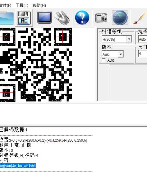Open the 帮助(H) menu
The height and width of the screenshot is (183, 147).
(x=39, y=5)
